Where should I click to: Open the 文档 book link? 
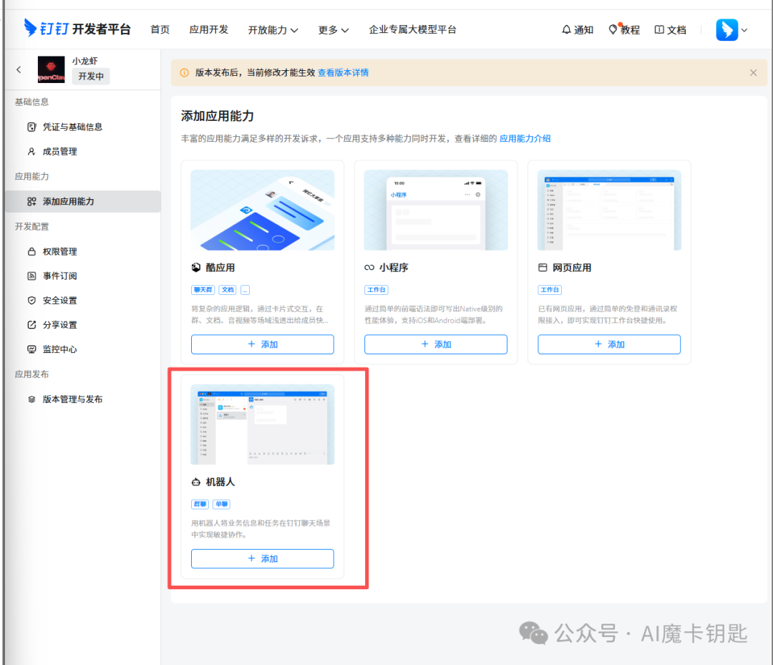click(x=670, y=29)
